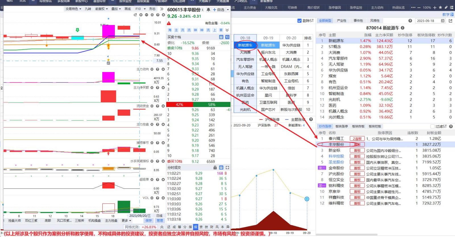Open help for 主力净买额 indicator
Viewport: 455px width, 237px height.
(x=157, y=88)
